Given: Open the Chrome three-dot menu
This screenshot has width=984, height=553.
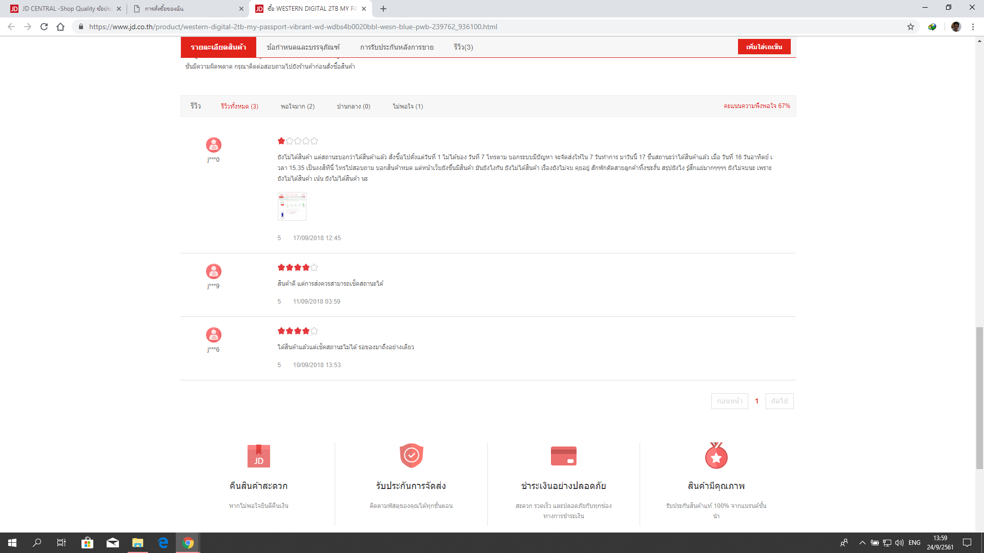Looking at the screenshot, I should coord(973,27).
